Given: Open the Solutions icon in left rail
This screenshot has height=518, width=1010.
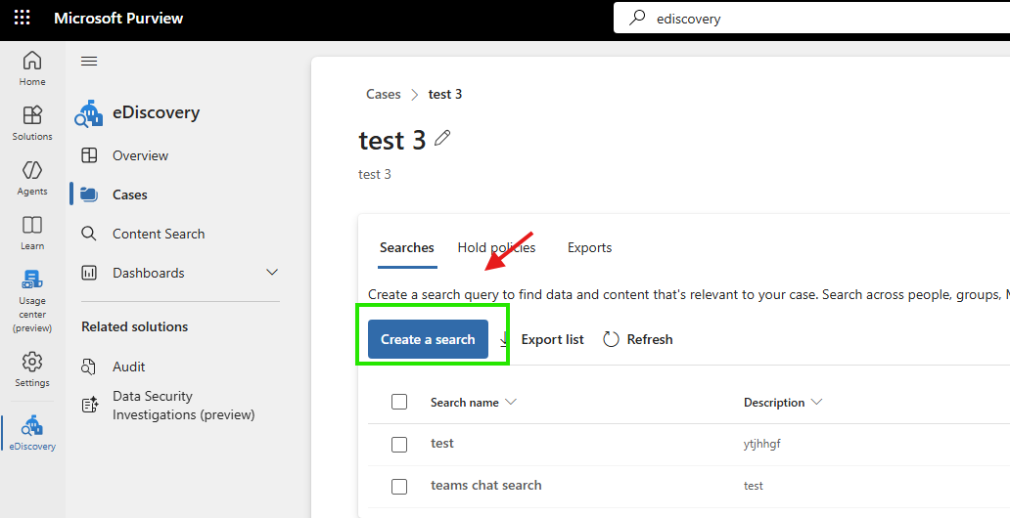Looking at the screenshot, I should 32,123.
